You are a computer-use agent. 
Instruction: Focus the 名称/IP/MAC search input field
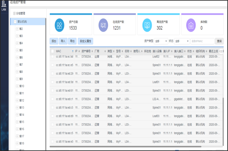pos(202,41)
